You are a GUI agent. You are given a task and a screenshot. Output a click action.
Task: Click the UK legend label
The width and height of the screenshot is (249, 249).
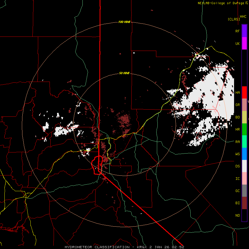pyautogui.click(x=237, y=43)
